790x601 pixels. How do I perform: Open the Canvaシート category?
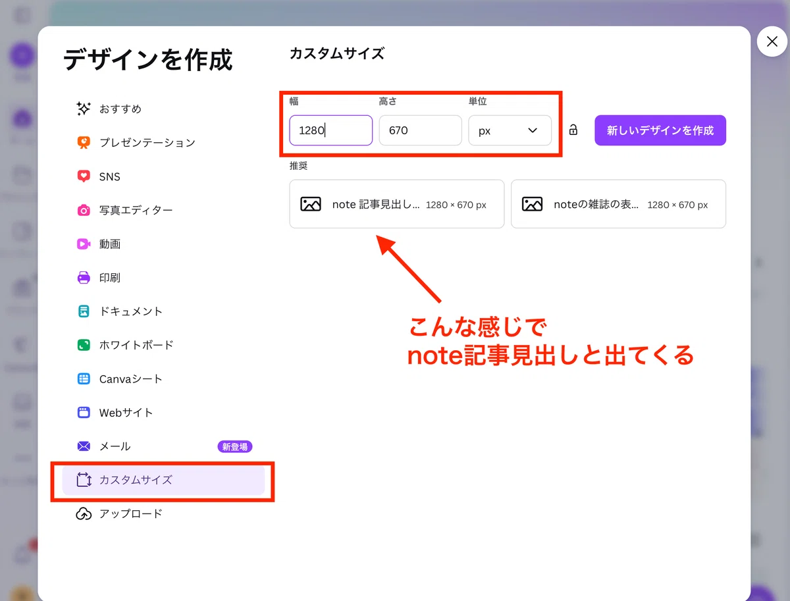[163, 379]
